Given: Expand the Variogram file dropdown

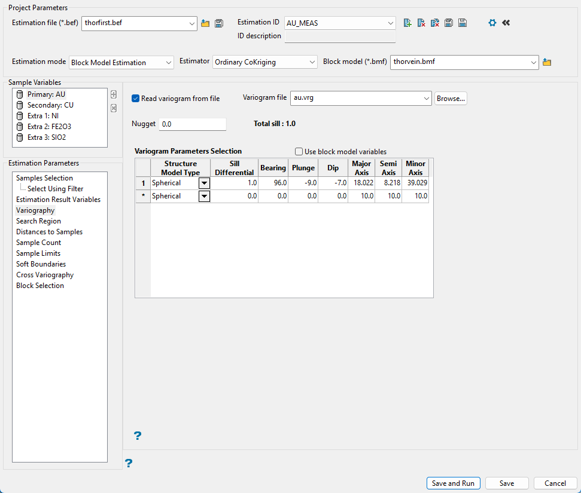Looking at the screenshot, I should [x=426, y=98].
